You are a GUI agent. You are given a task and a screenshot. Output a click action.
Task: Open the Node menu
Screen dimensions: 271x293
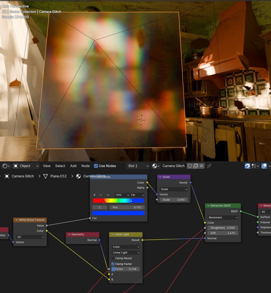click(x=85, y=166)
